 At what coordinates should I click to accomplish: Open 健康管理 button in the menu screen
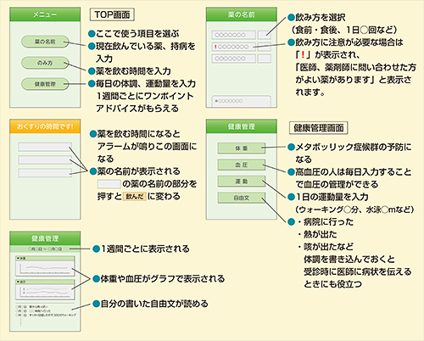click(45, 84)
